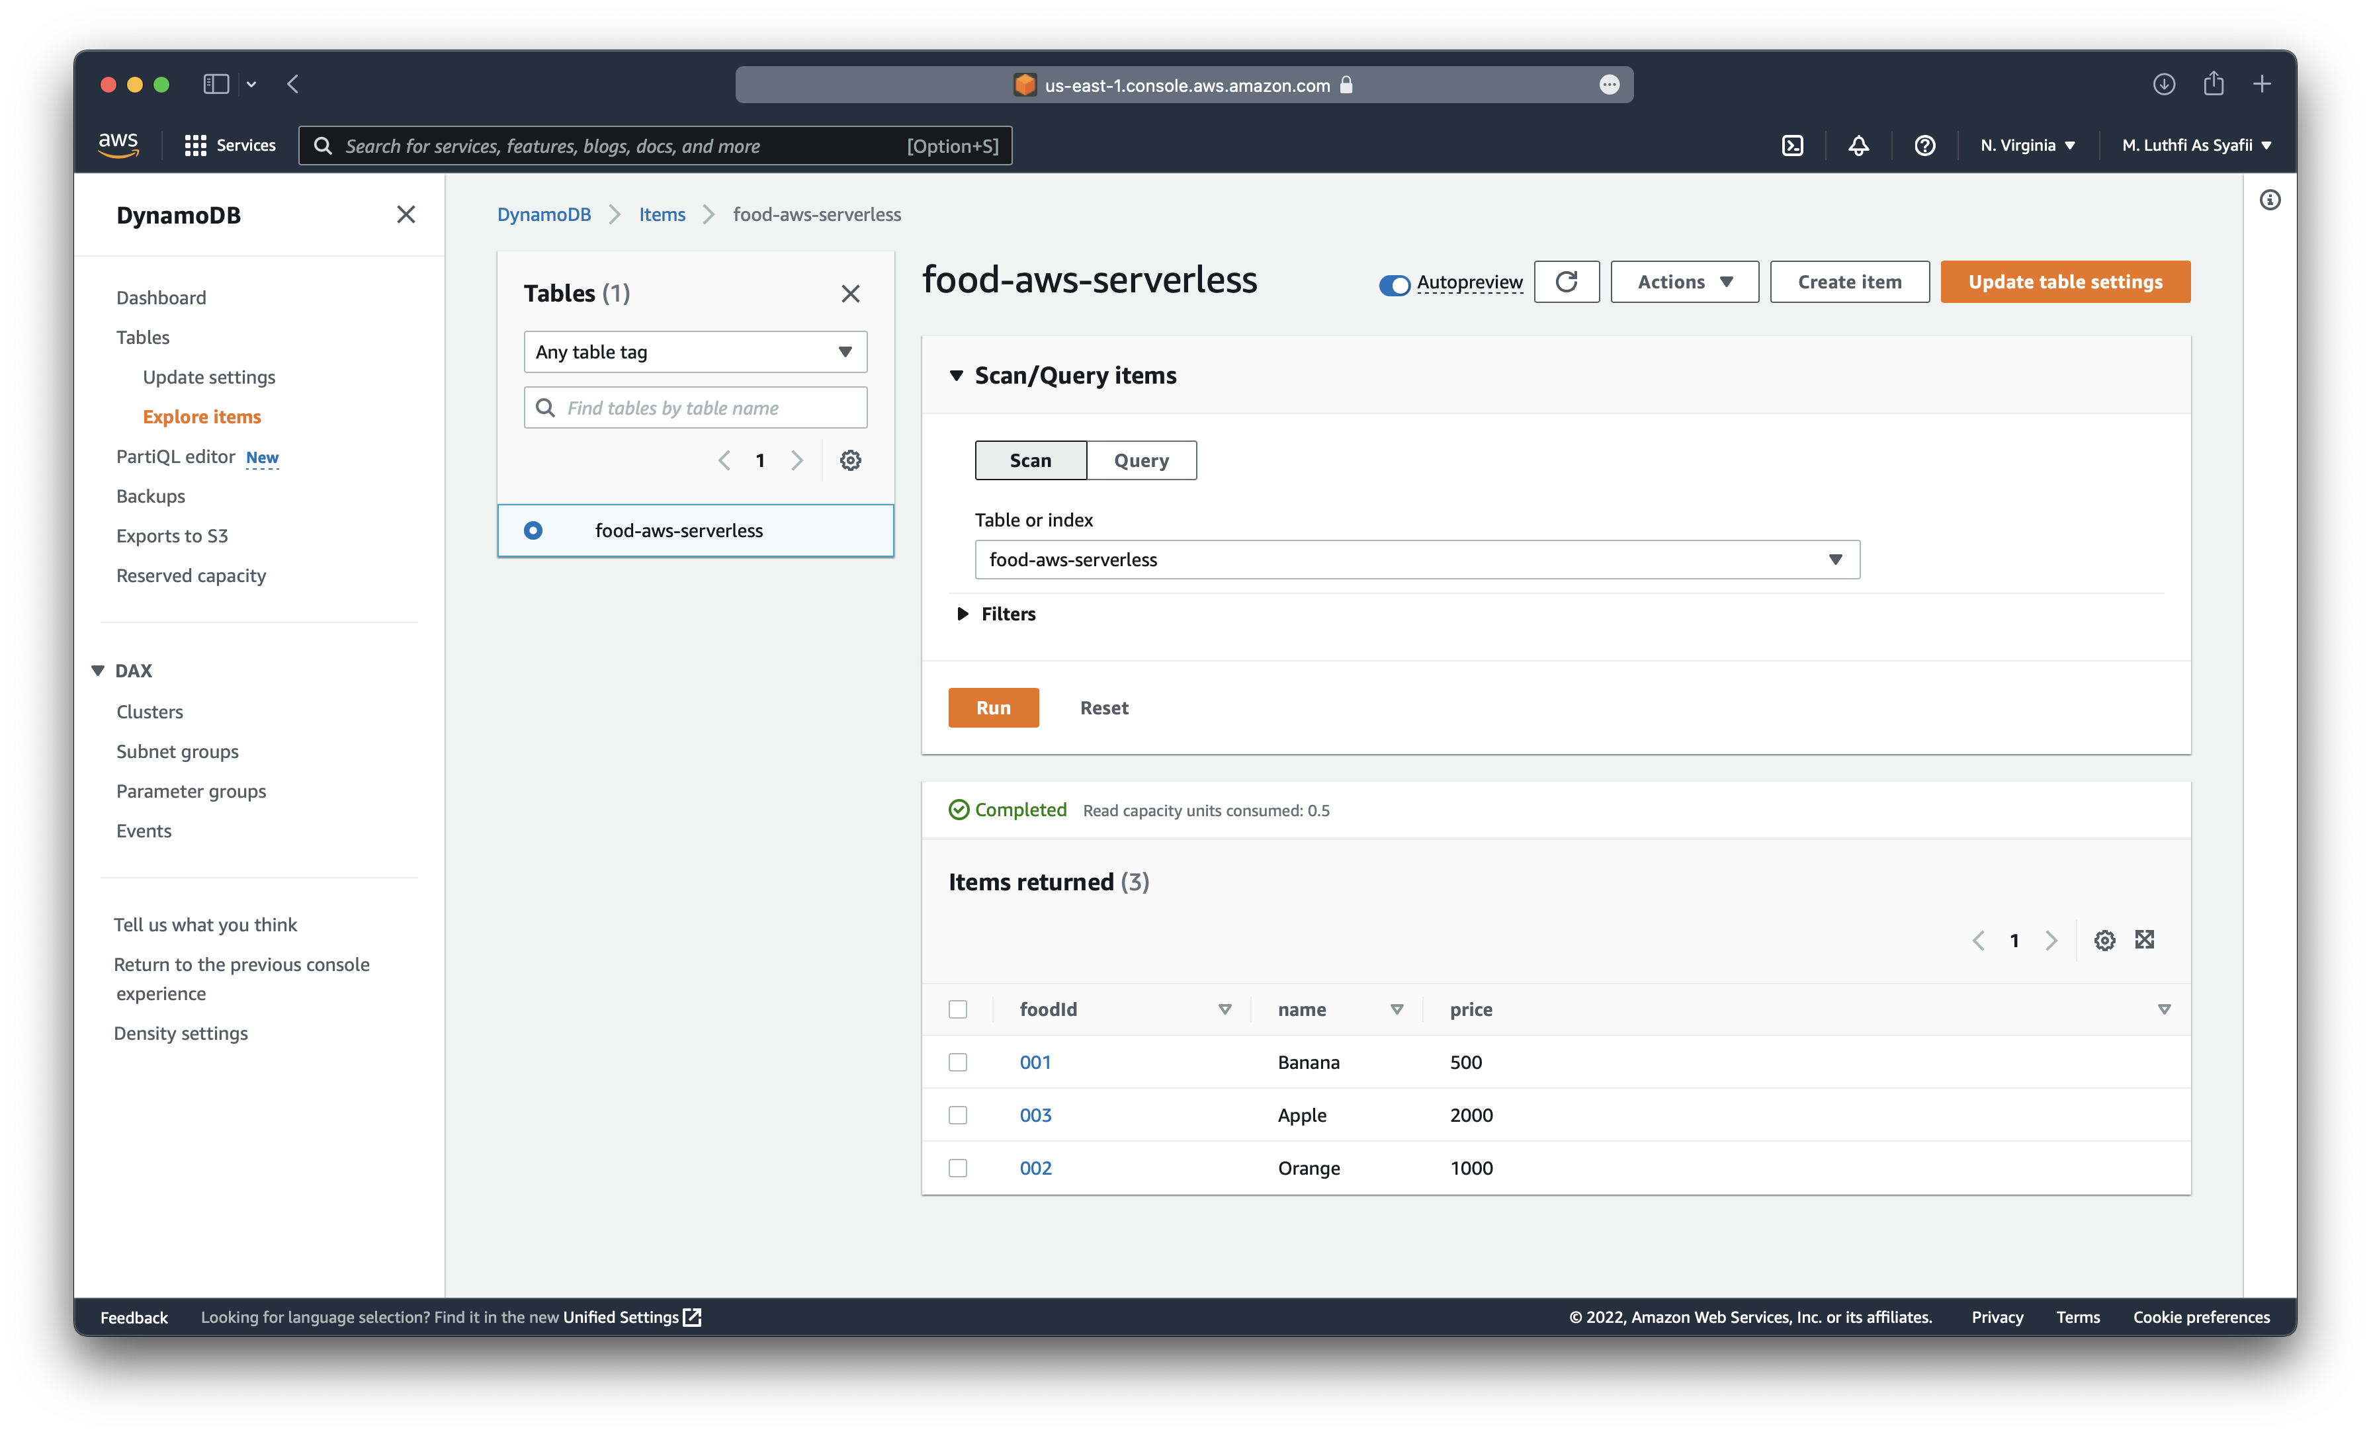
Task: Click the Reset button
Action: pyautogui.click(x=1103, y=707)
